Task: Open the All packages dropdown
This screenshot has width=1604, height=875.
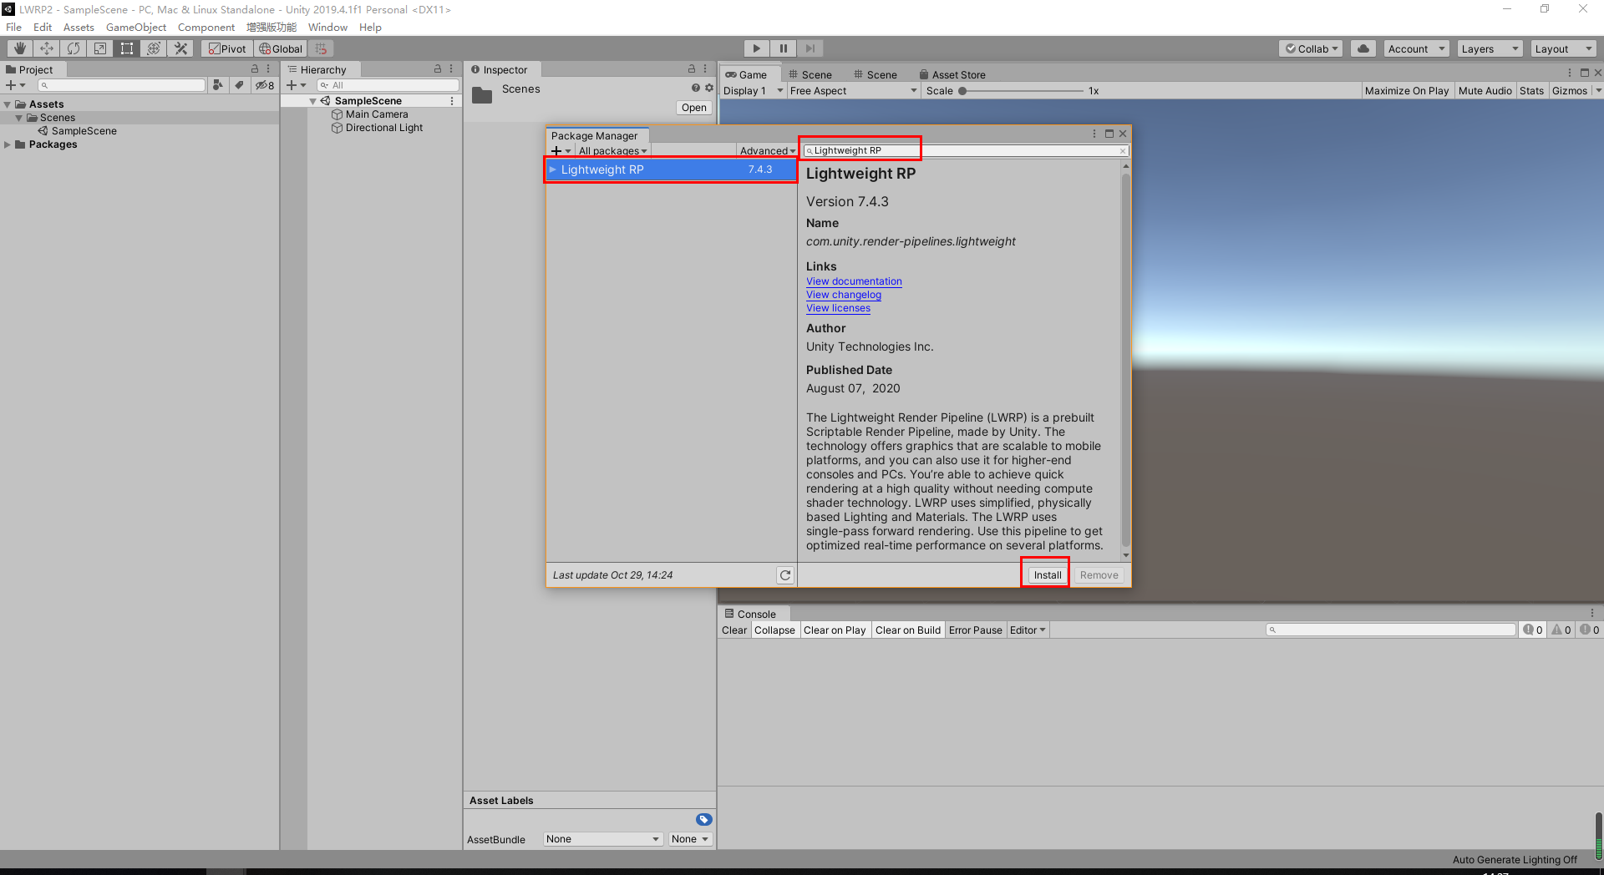Action: pyautogui.click(x=612, y=150)
